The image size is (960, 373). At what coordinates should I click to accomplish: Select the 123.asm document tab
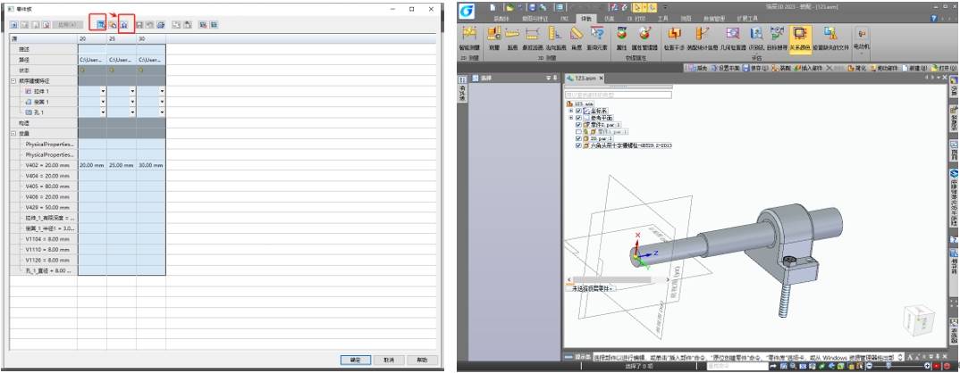point(585,79)
